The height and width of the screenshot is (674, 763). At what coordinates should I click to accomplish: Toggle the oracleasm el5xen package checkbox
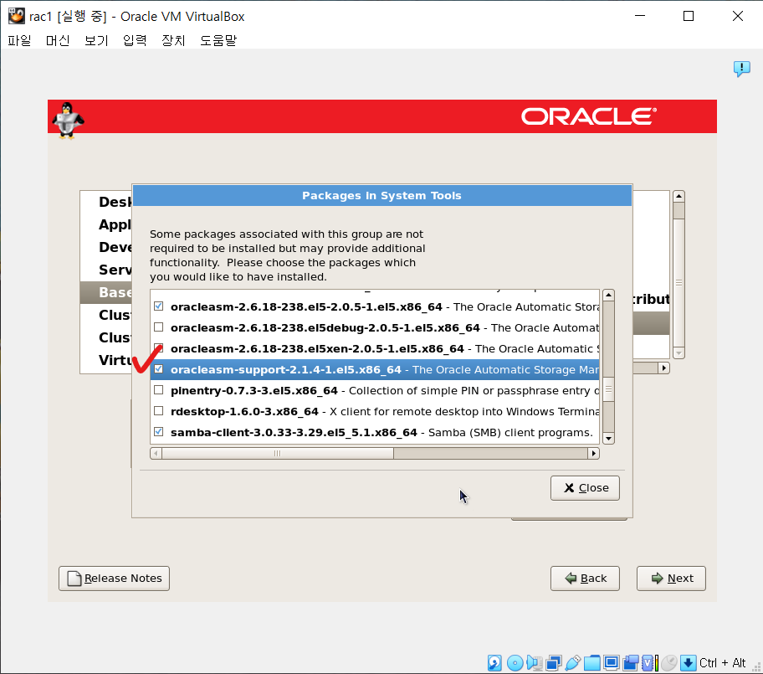(159, 348)
